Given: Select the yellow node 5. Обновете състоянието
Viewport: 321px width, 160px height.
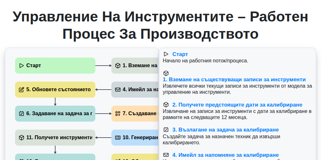Looking at the screenshot, I should (55, 90).
